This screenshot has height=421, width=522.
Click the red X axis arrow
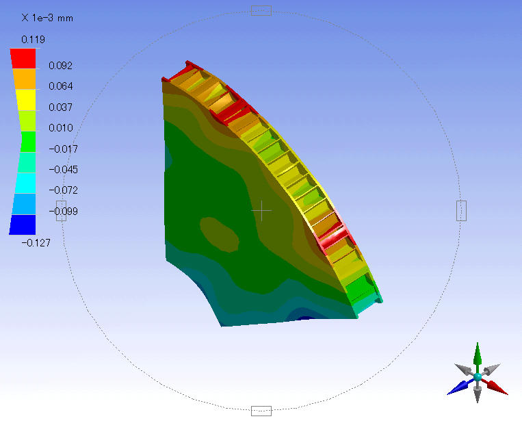[495, 387]
